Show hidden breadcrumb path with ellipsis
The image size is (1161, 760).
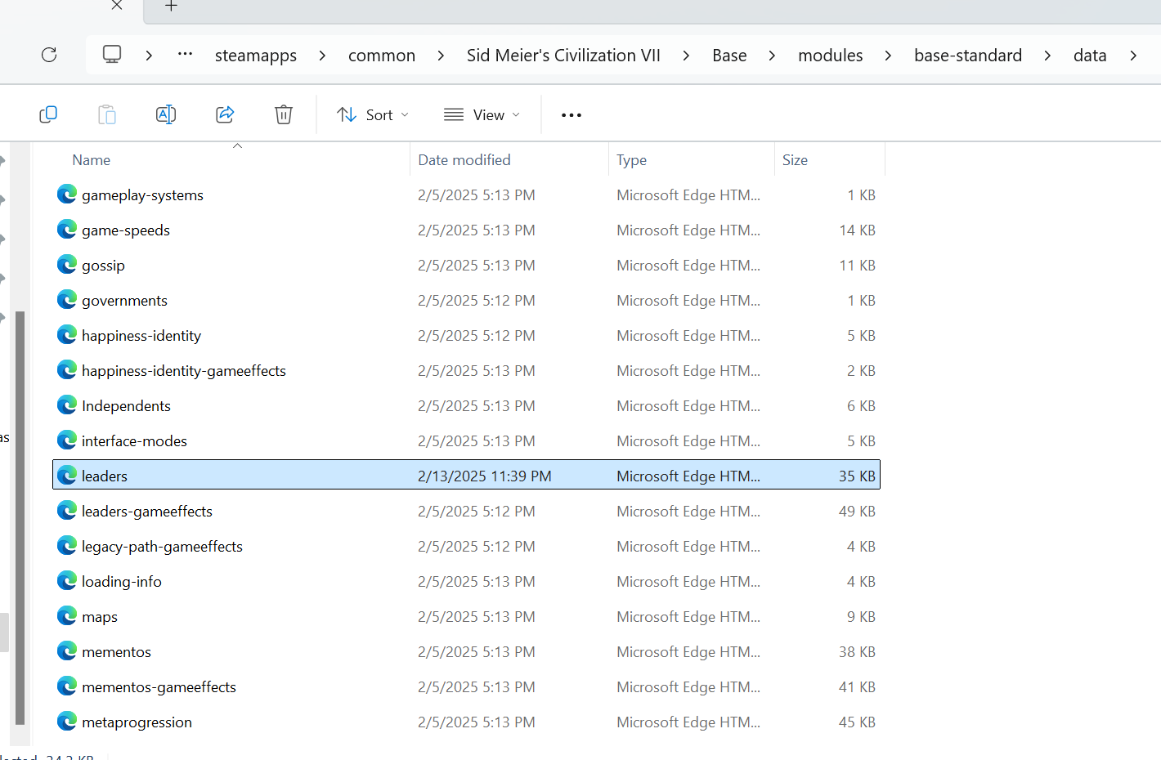point(186,55)
